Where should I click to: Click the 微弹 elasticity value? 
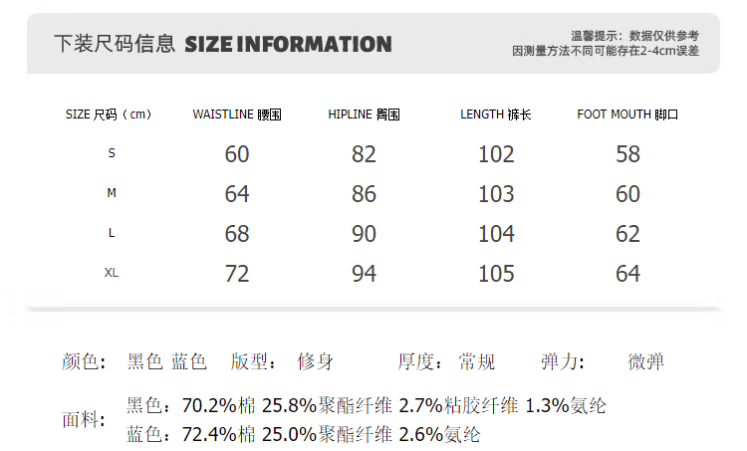(x=646, y=362)
